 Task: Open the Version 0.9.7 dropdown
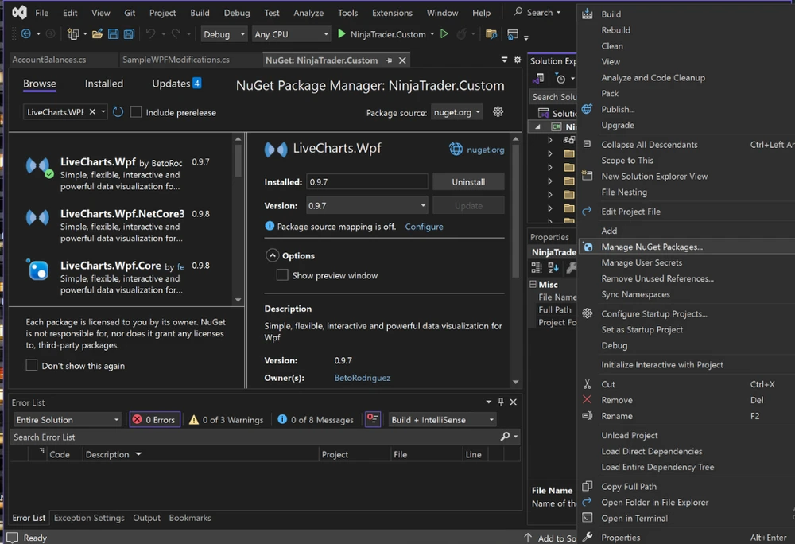(366, 205)
